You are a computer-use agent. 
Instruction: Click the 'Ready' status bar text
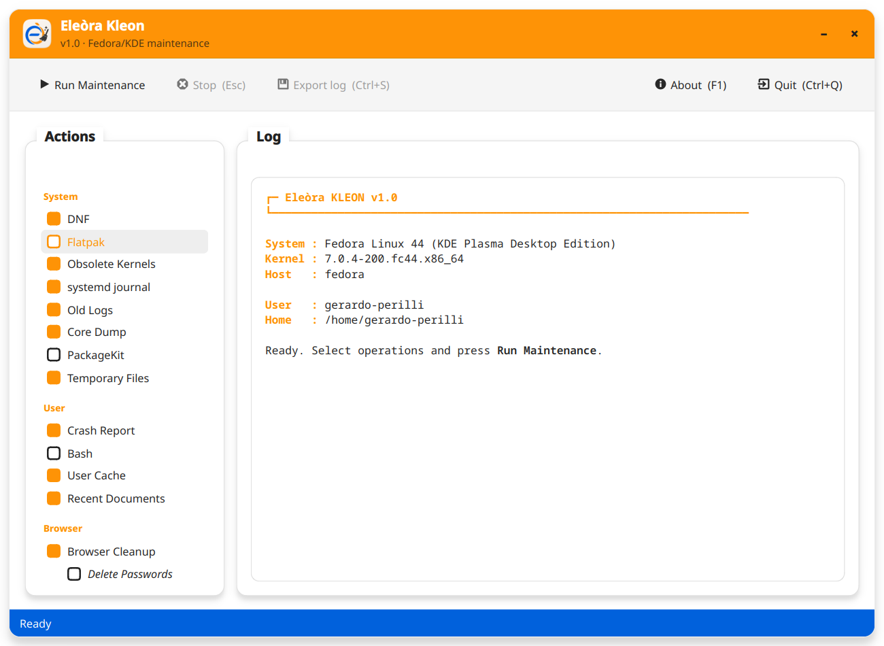[x=35, y=624]
